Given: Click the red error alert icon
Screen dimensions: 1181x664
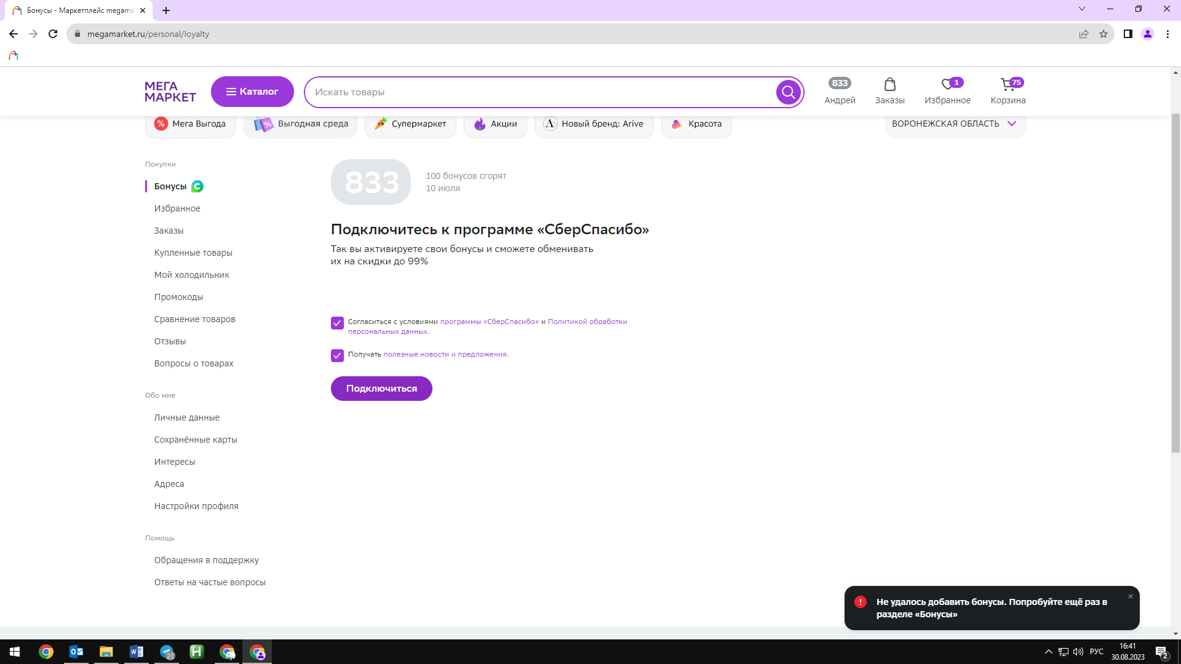Looking at the screenshot, I should coord(861,602).
